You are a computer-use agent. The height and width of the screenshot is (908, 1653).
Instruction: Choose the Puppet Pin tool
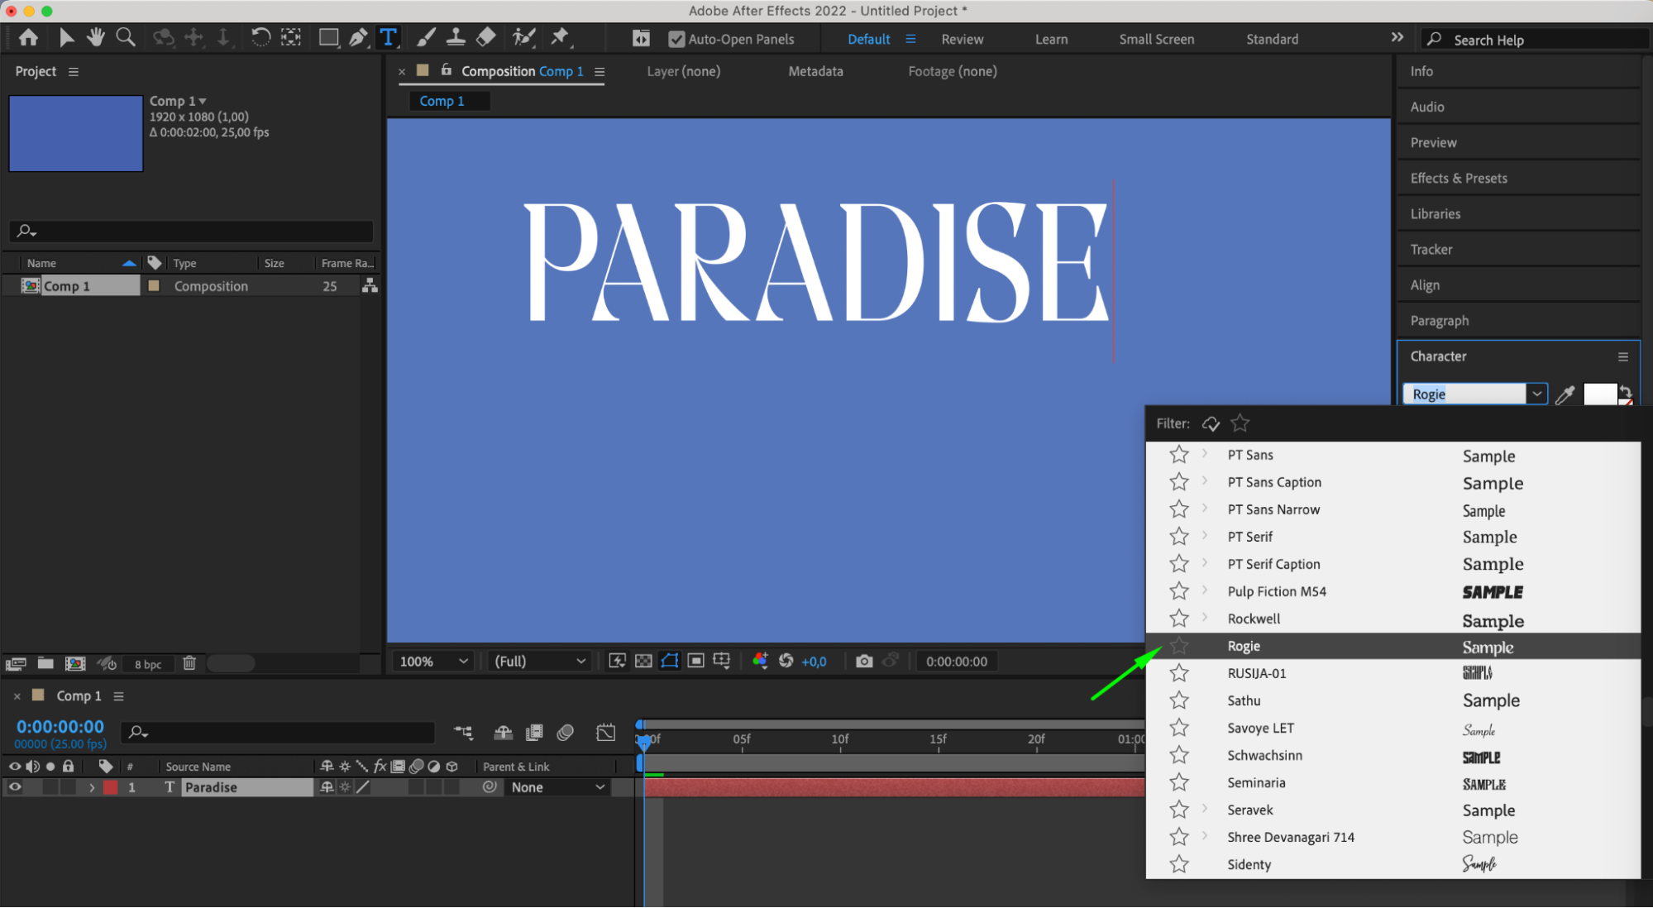[x=560, y=37]
